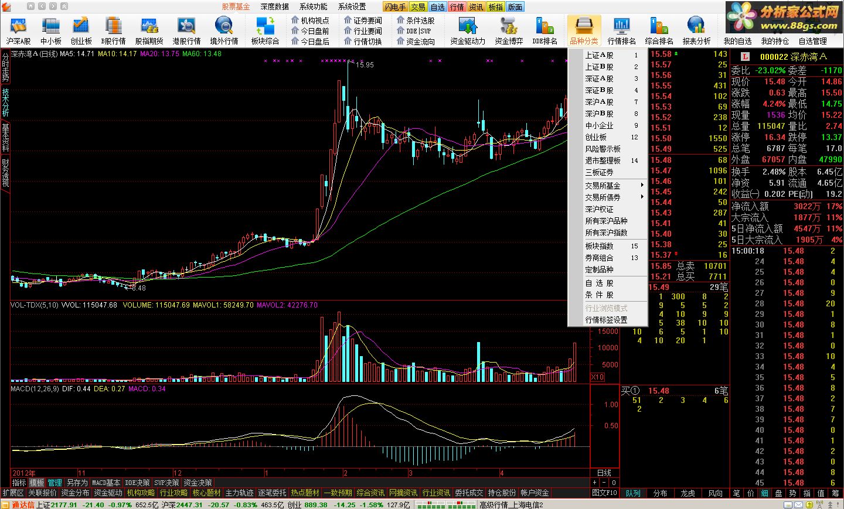
Task: Expand the 交易所基金 submenu
Action: pyautogui.click(x=608, y=186)
